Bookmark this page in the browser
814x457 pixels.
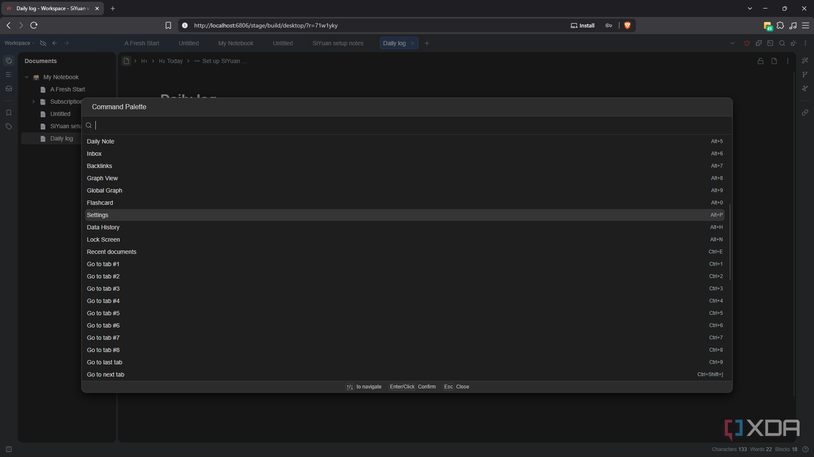[x=168, y=25]
